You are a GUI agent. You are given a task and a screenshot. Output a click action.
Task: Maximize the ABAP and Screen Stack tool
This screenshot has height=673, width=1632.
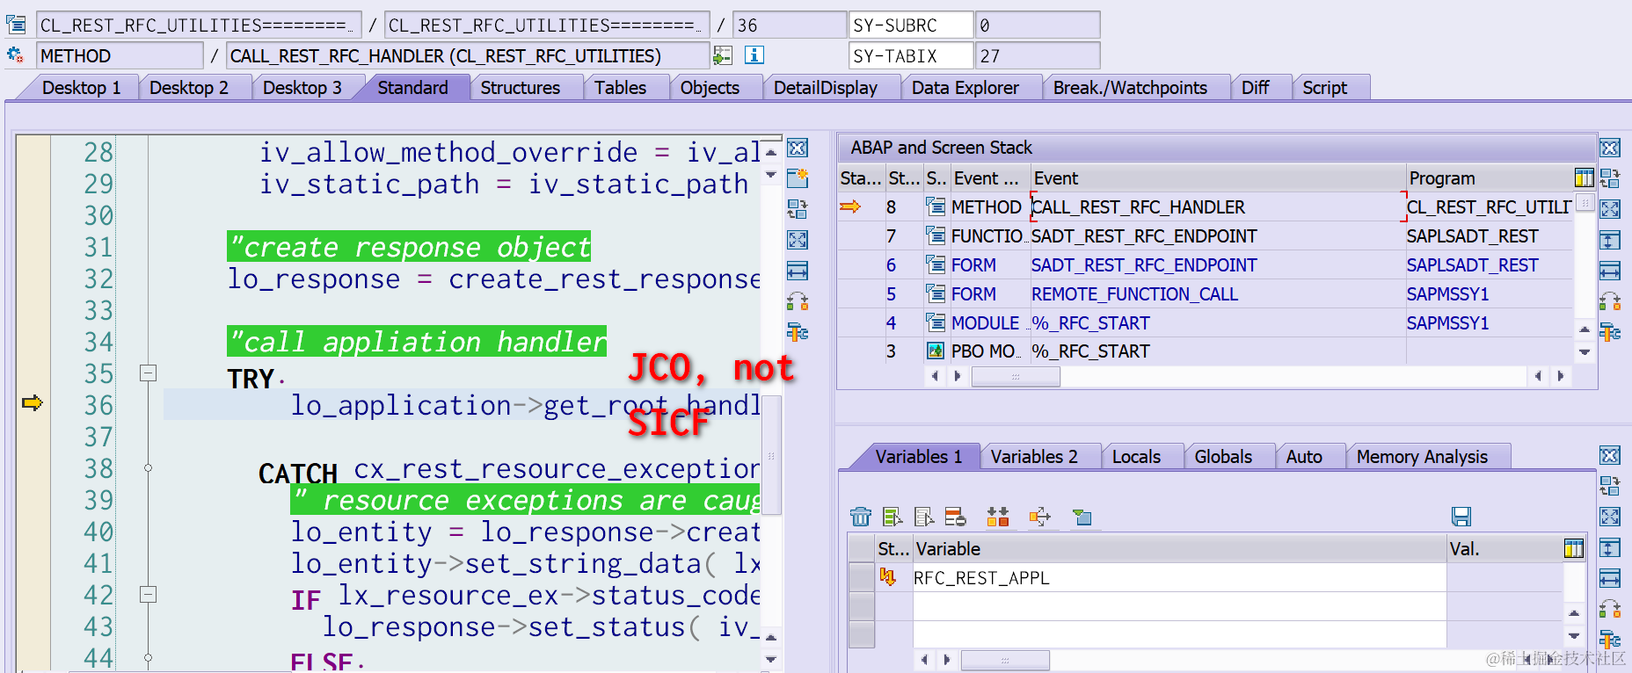click(x=1610, y=209)
